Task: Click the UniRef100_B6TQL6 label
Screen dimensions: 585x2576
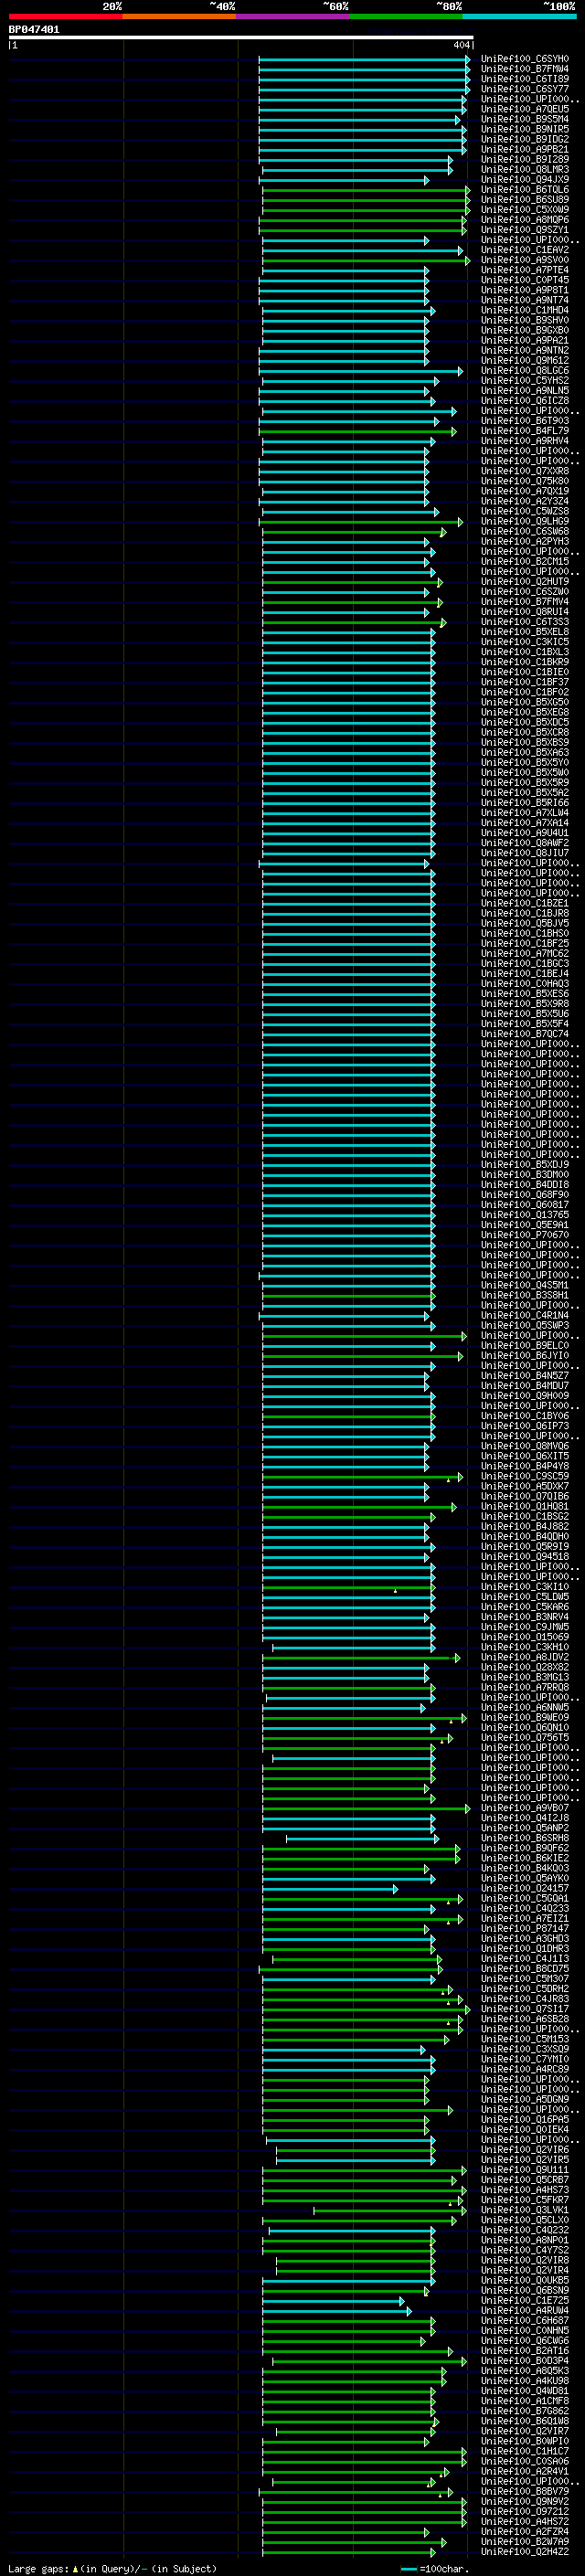Action: pos(525,190)
